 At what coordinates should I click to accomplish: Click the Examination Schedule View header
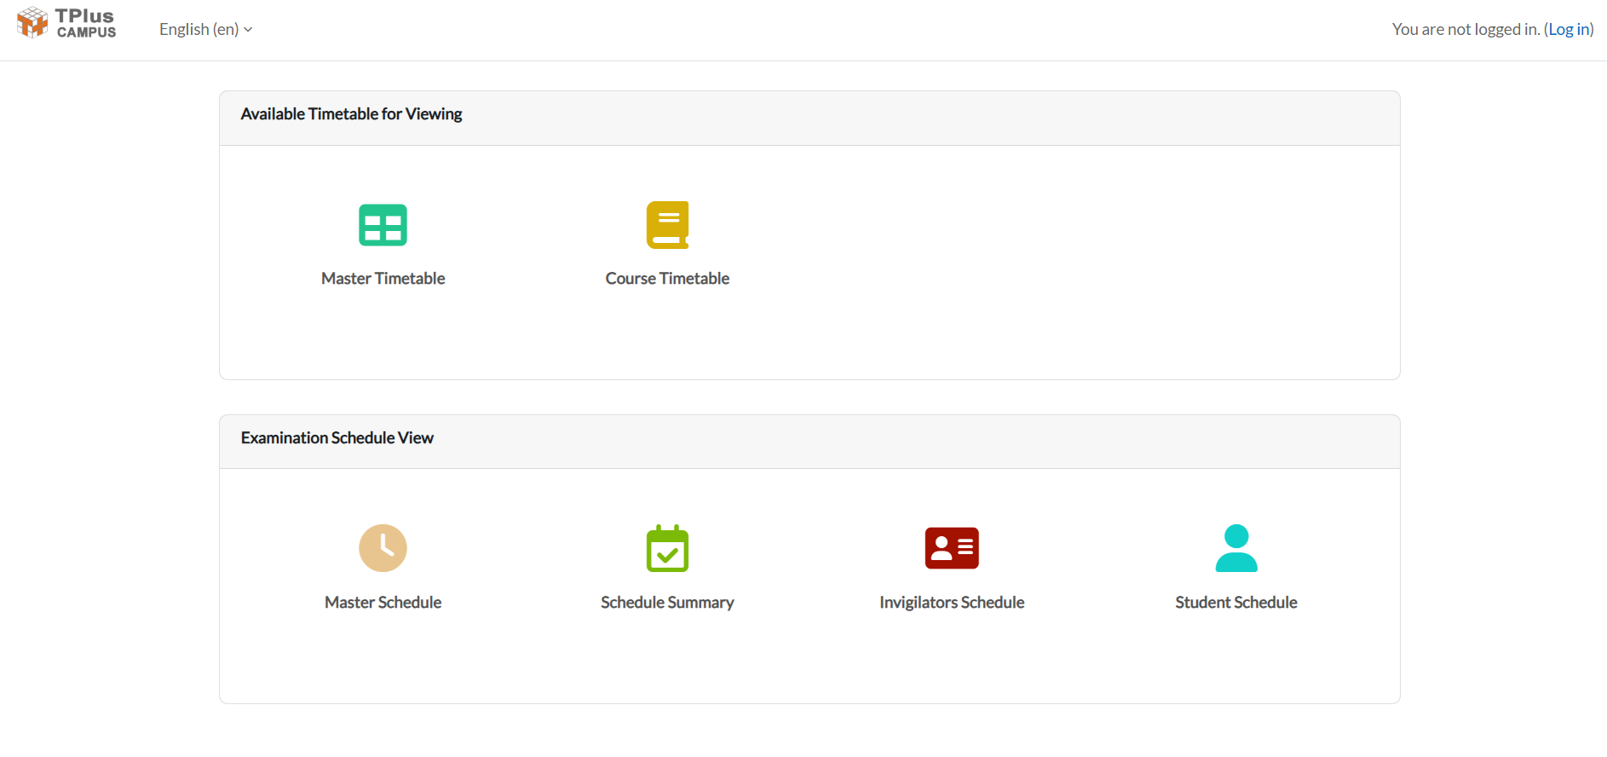coord(337,438)
